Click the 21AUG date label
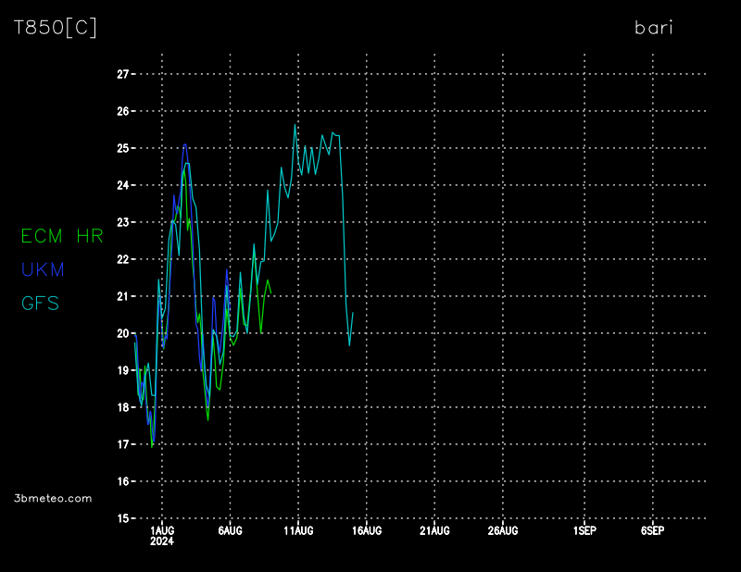Screen dimensions: 741x572 click(434, 530)
